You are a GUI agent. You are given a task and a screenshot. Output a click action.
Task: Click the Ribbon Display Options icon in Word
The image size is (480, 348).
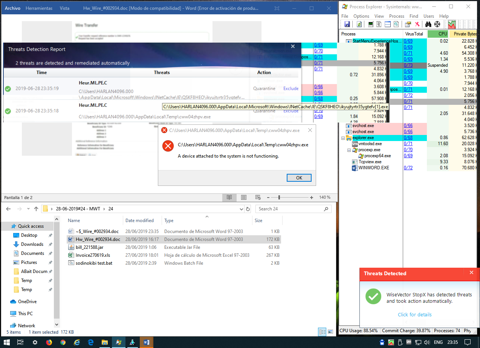277,8
